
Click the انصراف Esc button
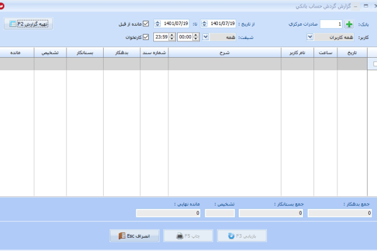[134, 236]
